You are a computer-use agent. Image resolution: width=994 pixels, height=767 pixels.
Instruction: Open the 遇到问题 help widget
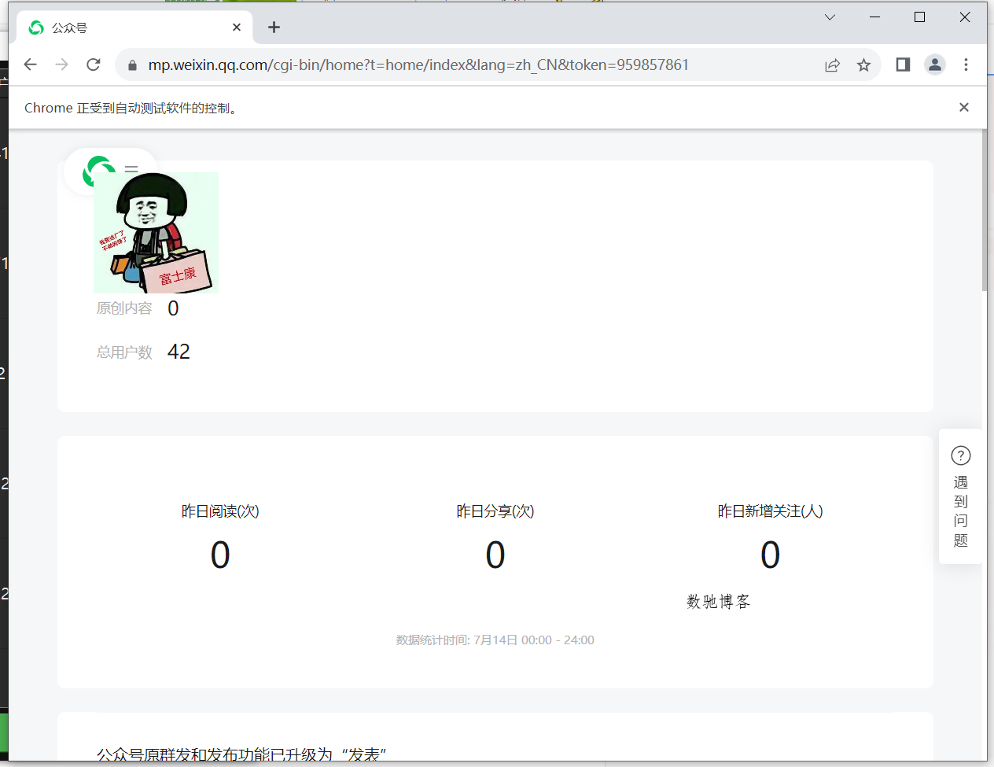960,496
